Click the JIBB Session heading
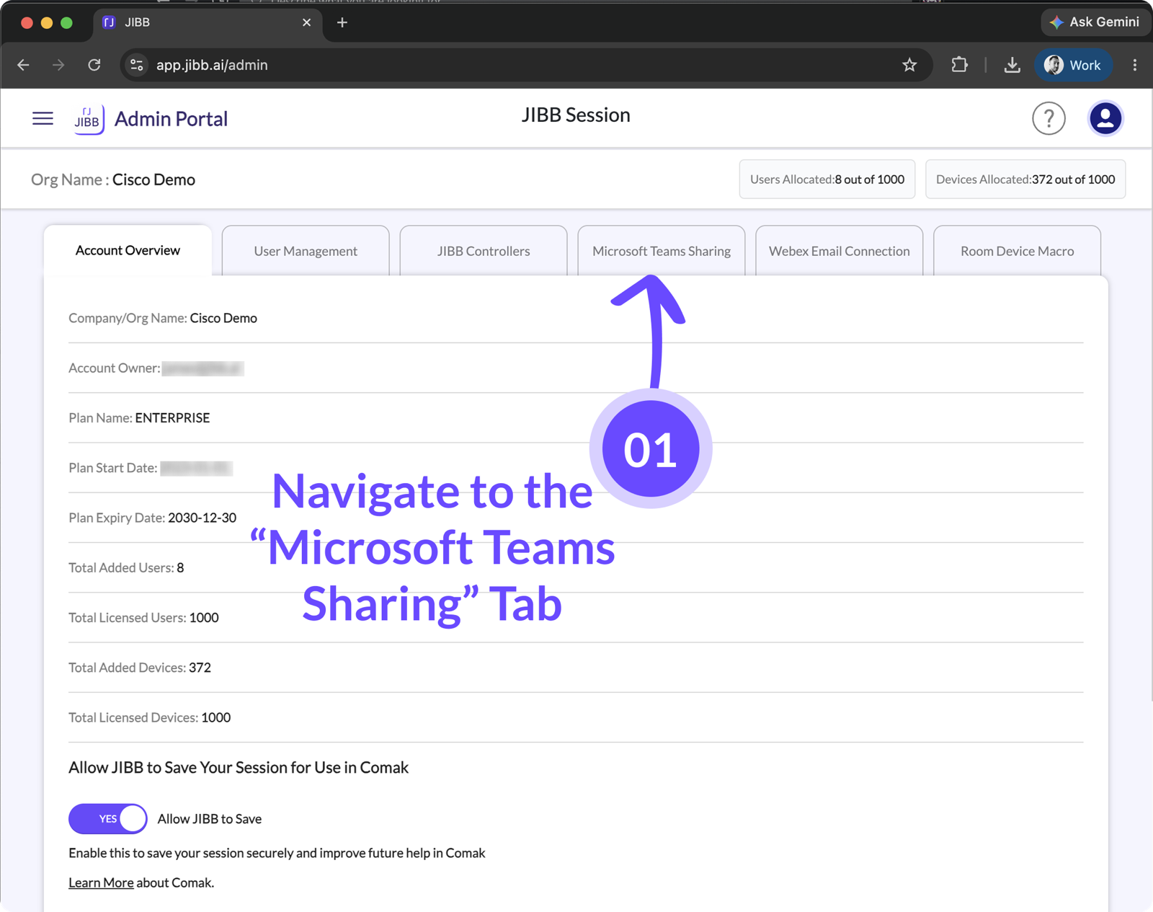 coord(576,115)
